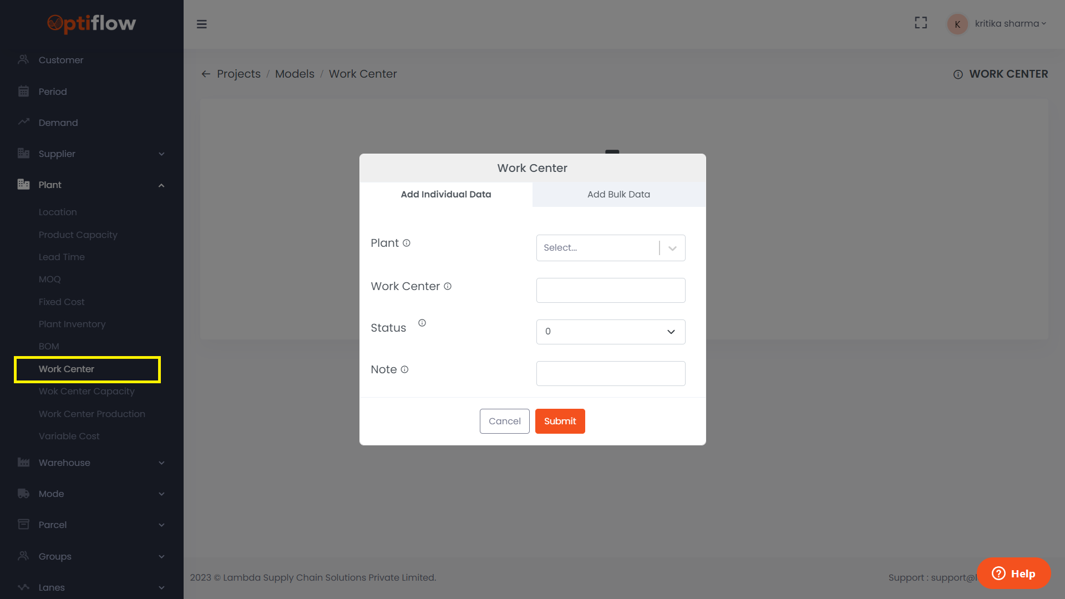Toggle fullscreen mode icon
The image size is (1065, 599).
click(x=921, y=23)
